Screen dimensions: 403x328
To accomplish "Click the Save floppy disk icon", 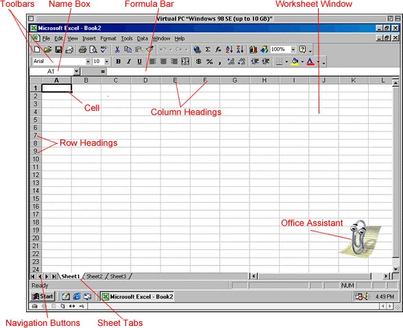I will 58,49.
